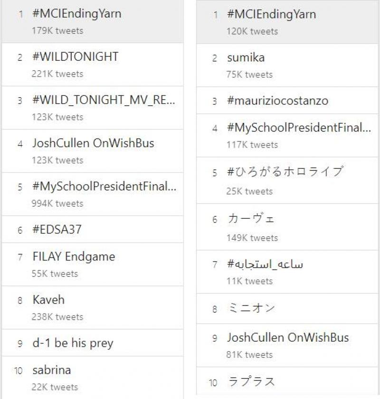The image size is (380, 399).
Task: Open JoshCullen OnWishBus with 81K tweets
Action: point(287,338)
